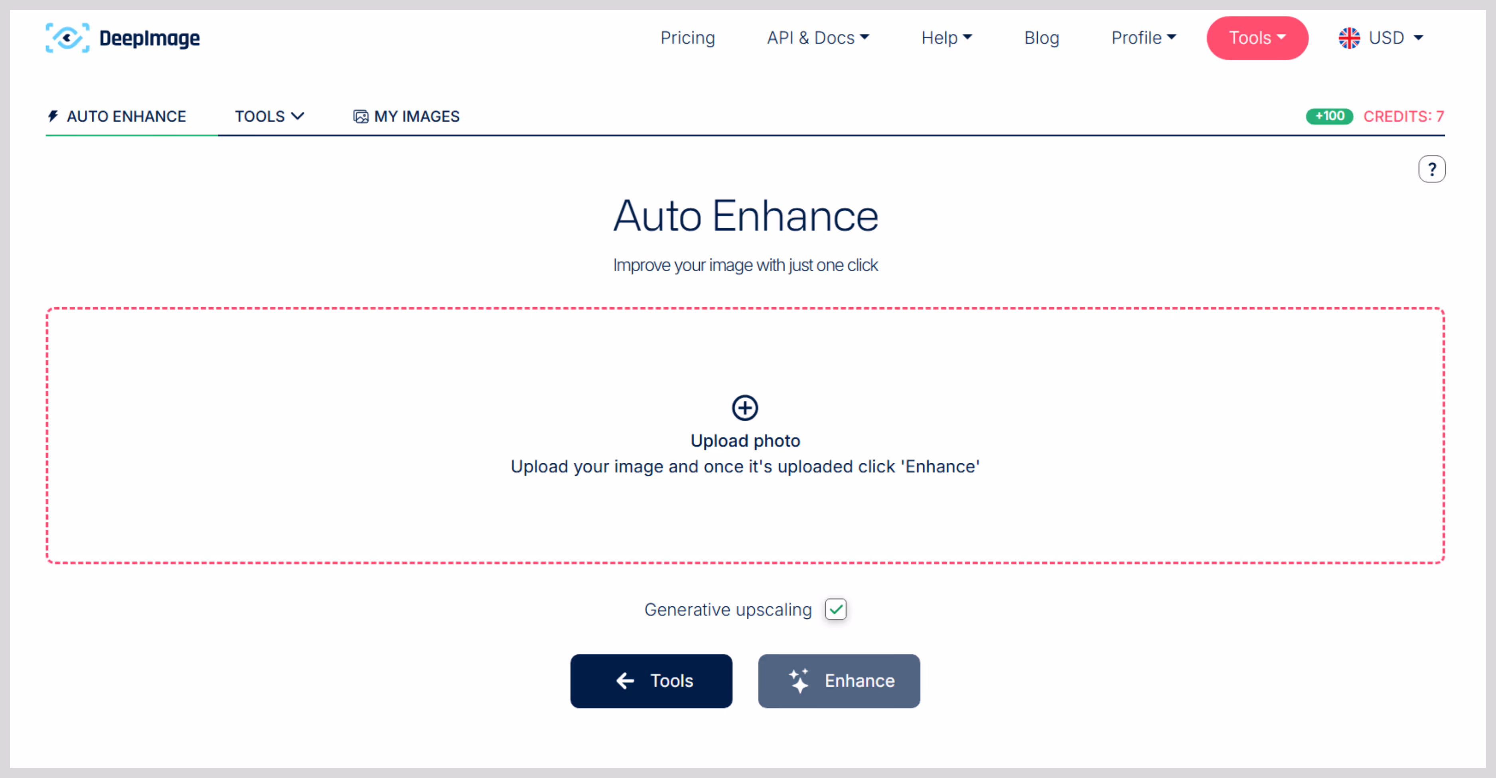Click the Auto Enhance heading
This screenshot has width=1496, height=778.
746,215
